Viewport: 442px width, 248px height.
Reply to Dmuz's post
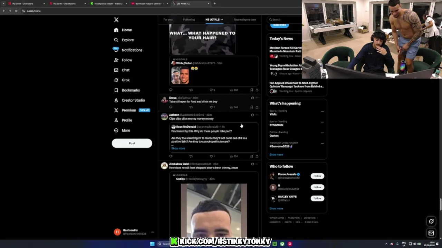(171, 107)
